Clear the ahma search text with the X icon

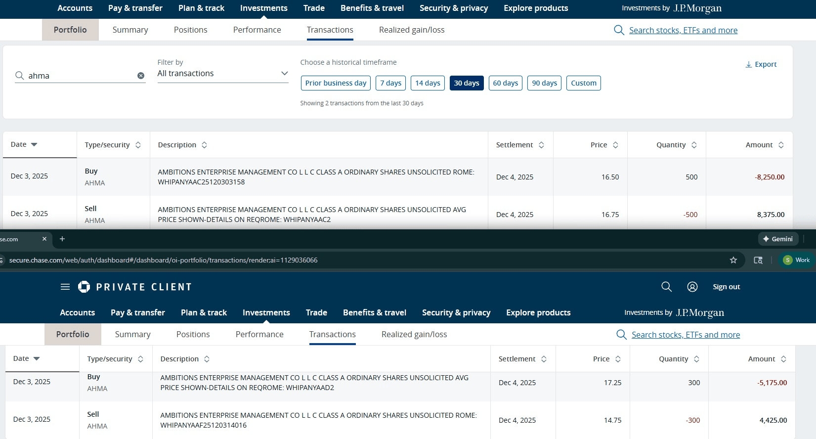click(141, 76)
